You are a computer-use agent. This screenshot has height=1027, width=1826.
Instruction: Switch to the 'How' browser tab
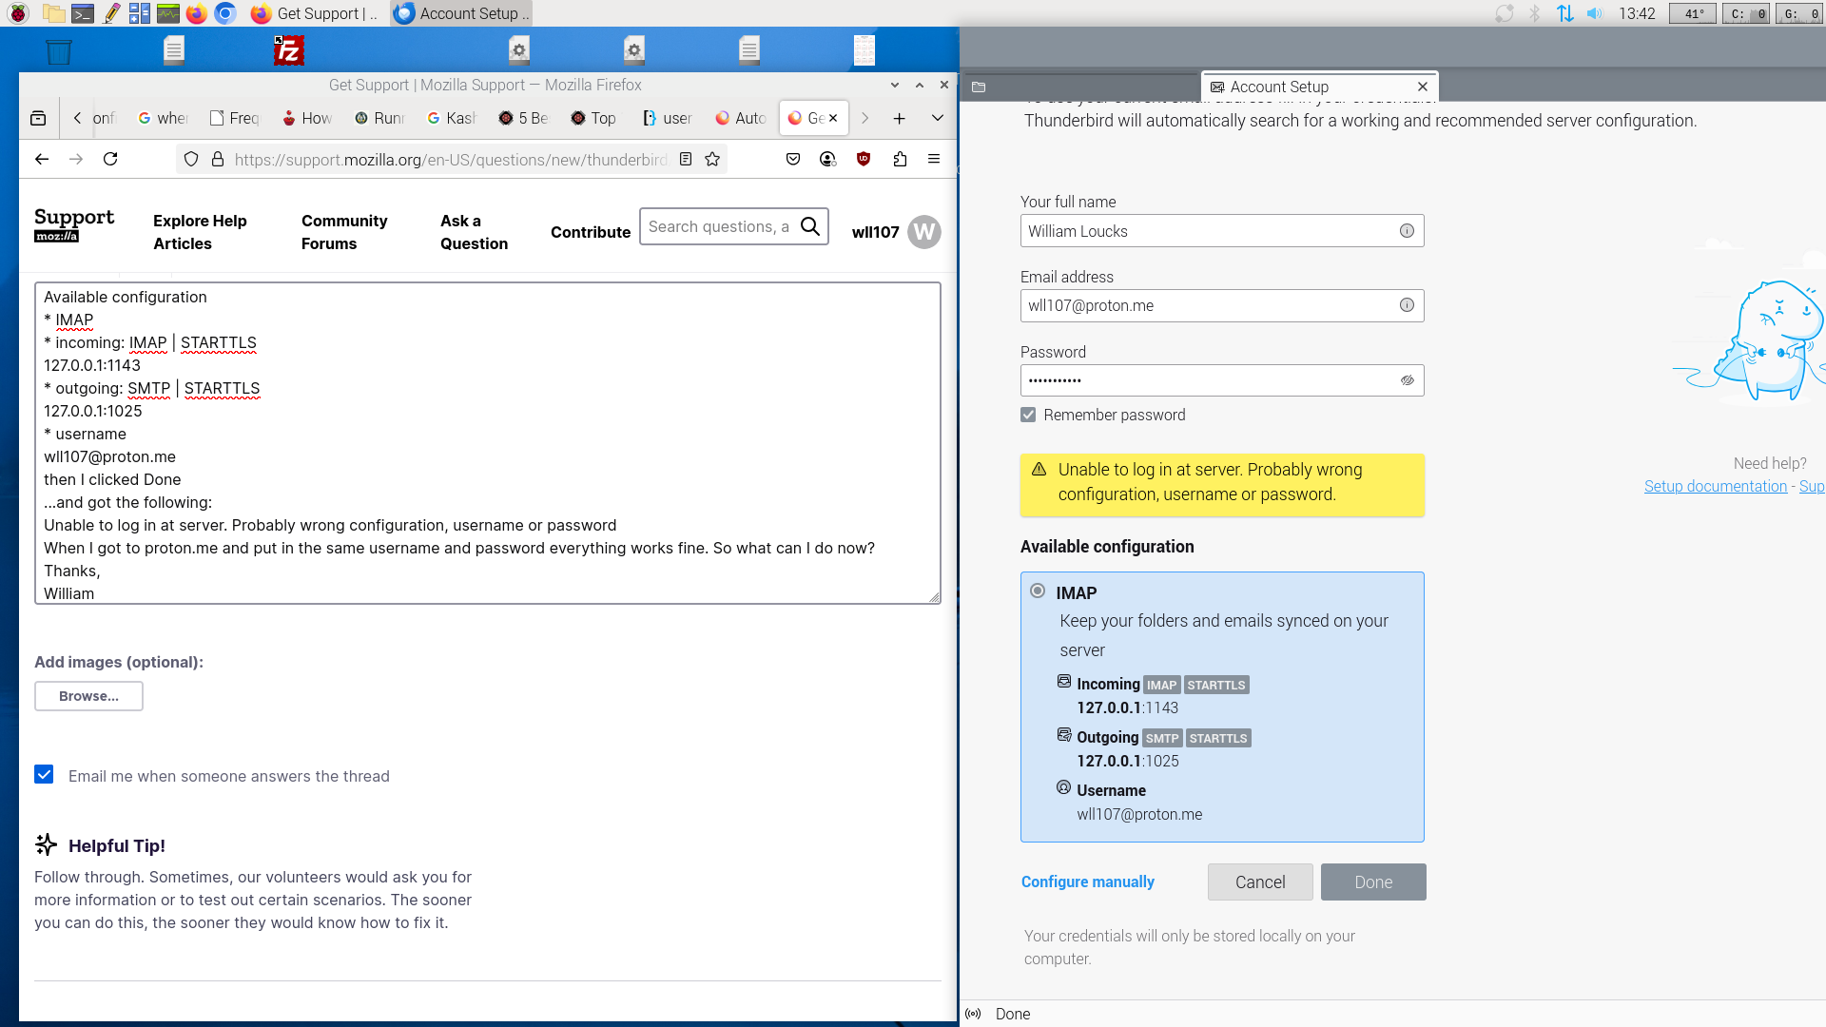point(307,118)
